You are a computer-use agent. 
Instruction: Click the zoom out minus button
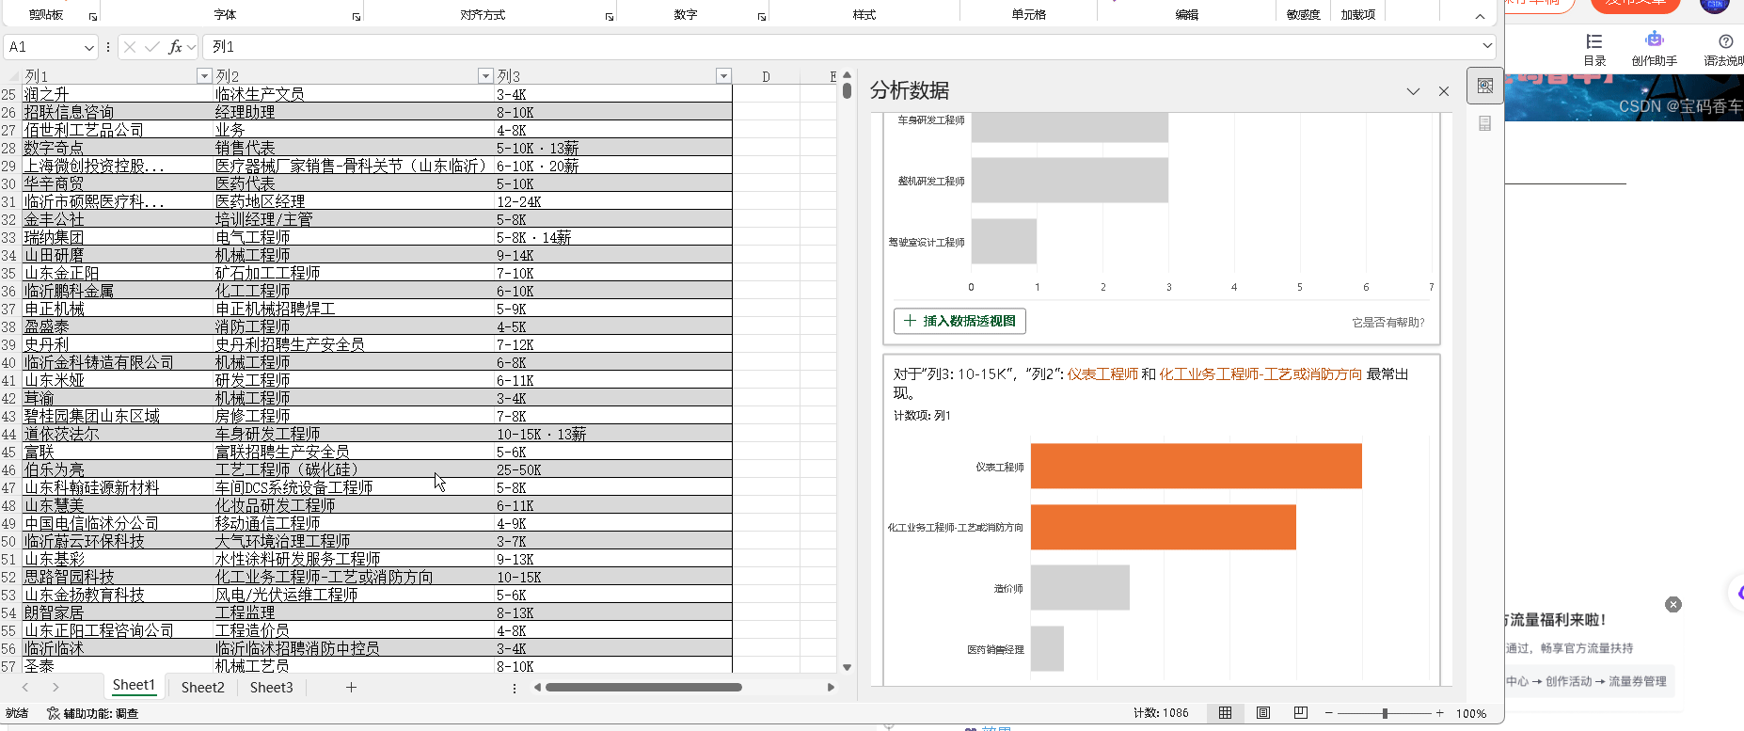[x=1328, y=713]
